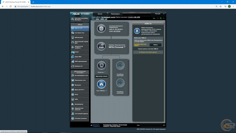Click the Internet status globe icon
Viewport: 236px width, 133px height.
point(101,28)
